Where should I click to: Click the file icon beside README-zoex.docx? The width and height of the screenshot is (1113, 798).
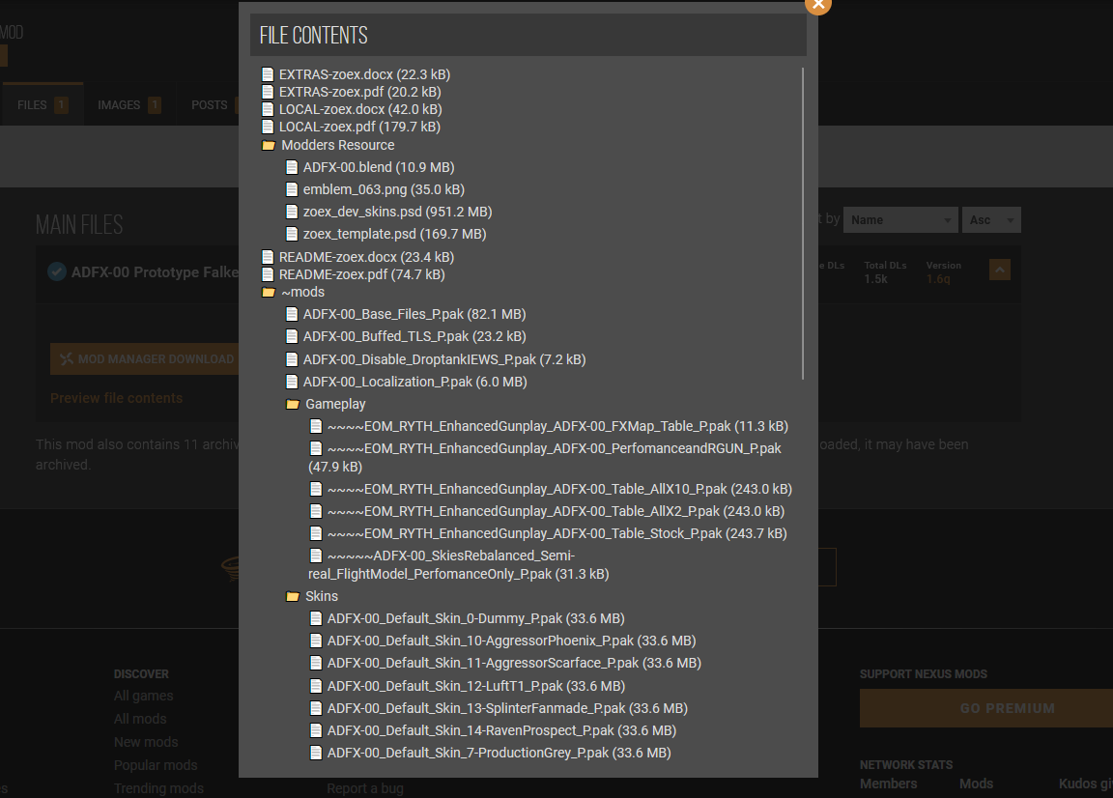coord(268,257)
